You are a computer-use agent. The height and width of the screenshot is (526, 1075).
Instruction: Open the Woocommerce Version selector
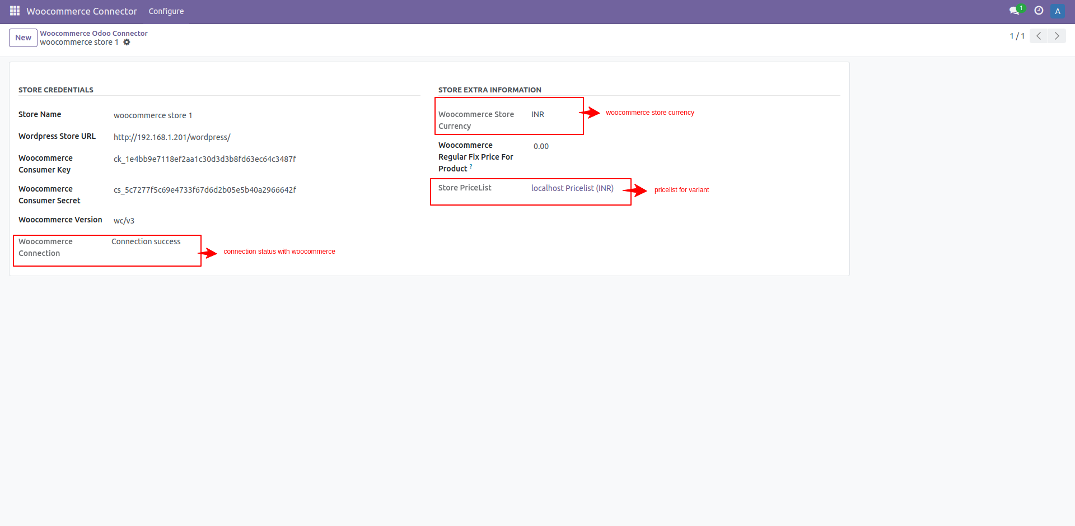[x=124, y=220]
